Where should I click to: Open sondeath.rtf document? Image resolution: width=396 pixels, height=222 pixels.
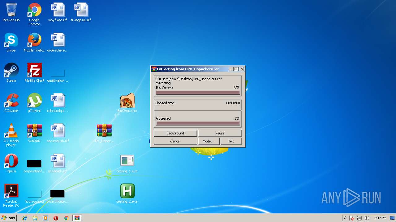(58, 163)
